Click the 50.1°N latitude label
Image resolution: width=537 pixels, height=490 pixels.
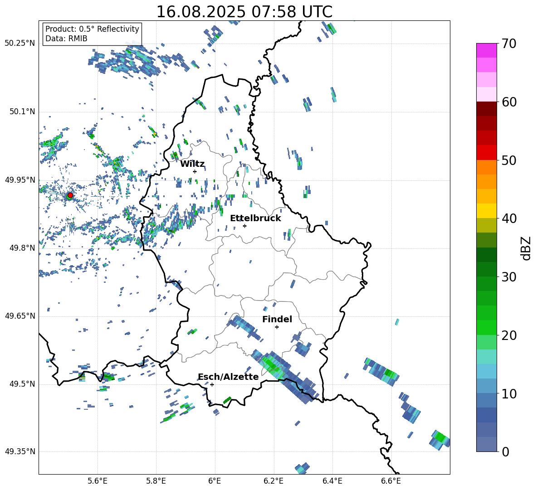pos(22,112)
